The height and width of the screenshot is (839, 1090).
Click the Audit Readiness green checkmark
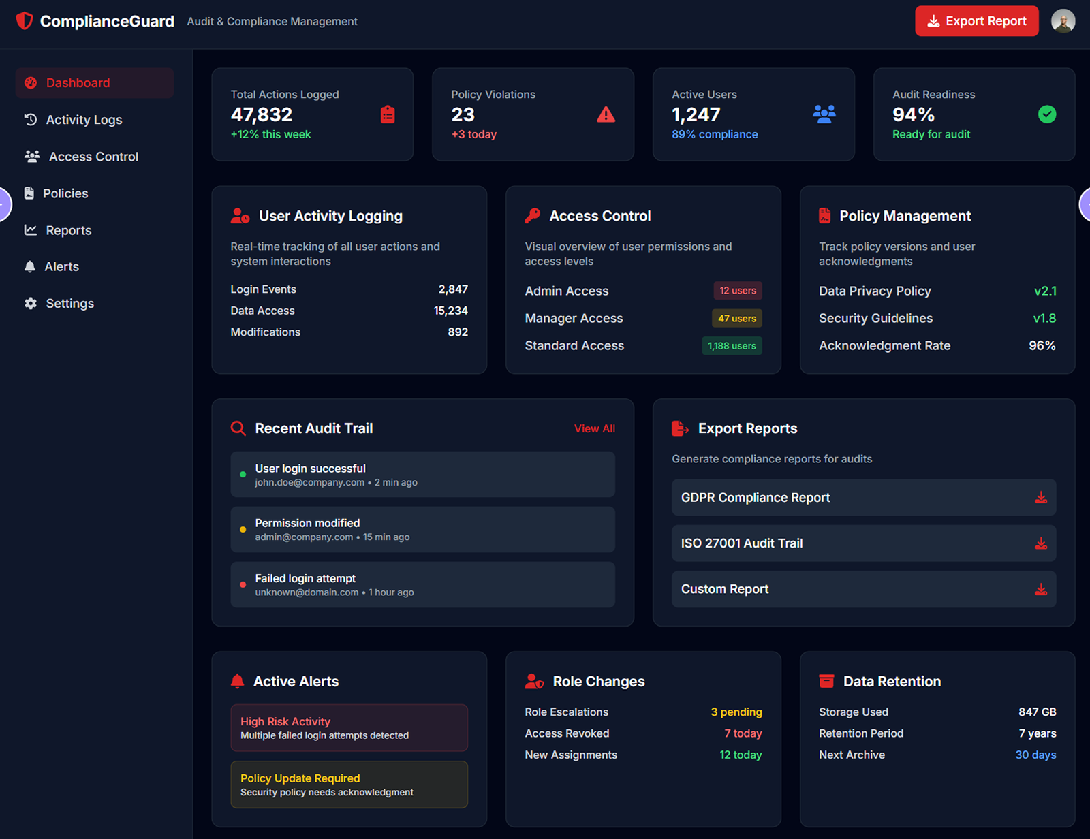tap(1046, 114)
